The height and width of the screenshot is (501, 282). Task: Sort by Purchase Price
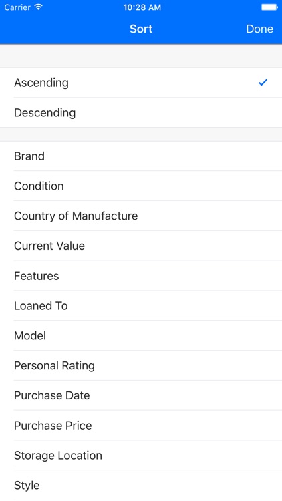tap(141, 426)
